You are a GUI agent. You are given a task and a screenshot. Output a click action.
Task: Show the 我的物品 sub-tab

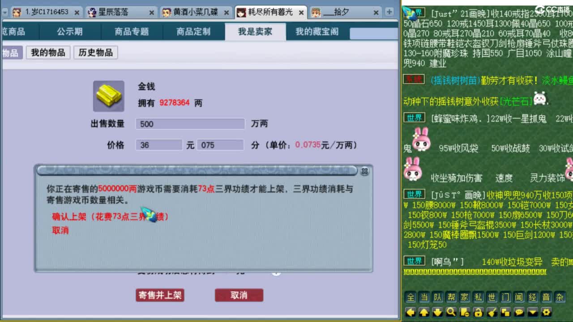48,53
